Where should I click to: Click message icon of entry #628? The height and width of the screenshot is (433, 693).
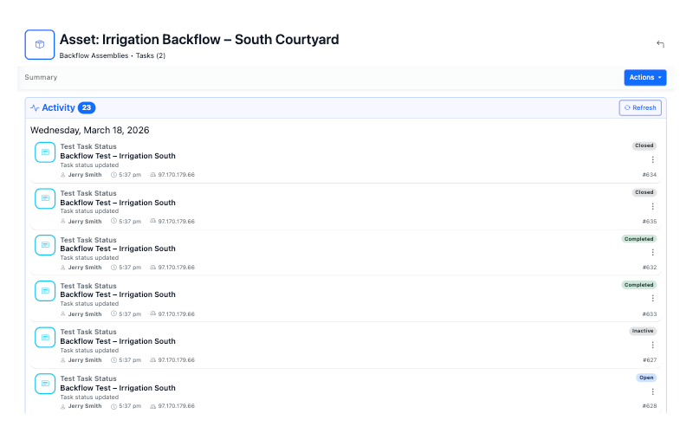click(x=45, y=384)
